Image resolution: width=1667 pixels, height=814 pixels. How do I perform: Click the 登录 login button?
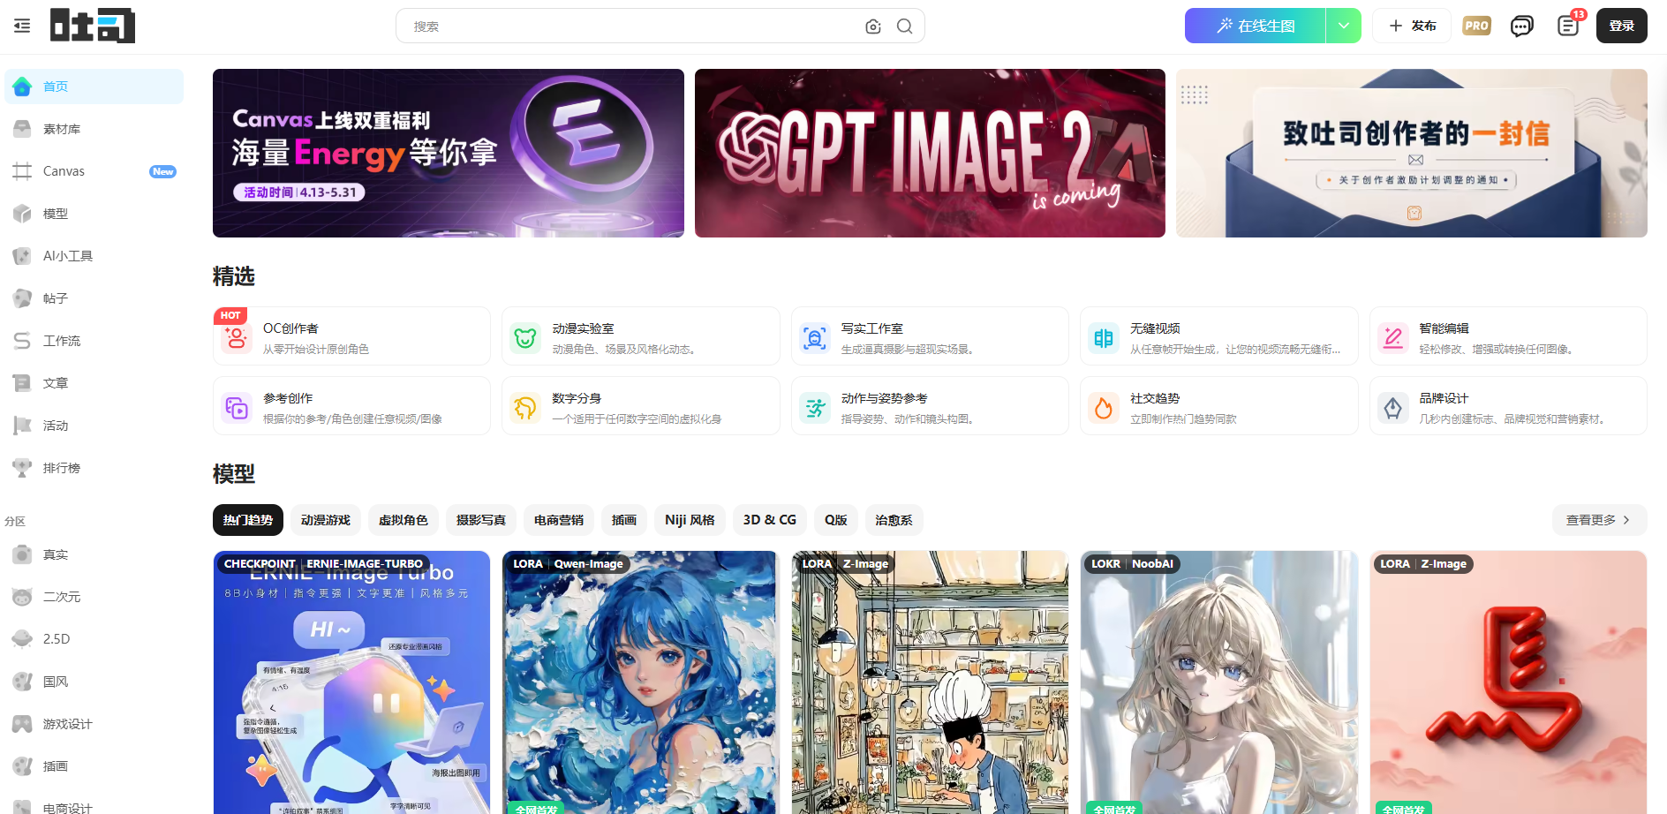click(1622, 26)
